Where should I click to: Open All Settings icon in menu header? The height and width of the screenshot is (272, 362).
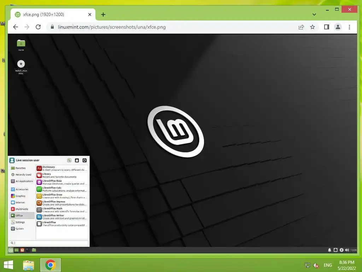[69, 160]
